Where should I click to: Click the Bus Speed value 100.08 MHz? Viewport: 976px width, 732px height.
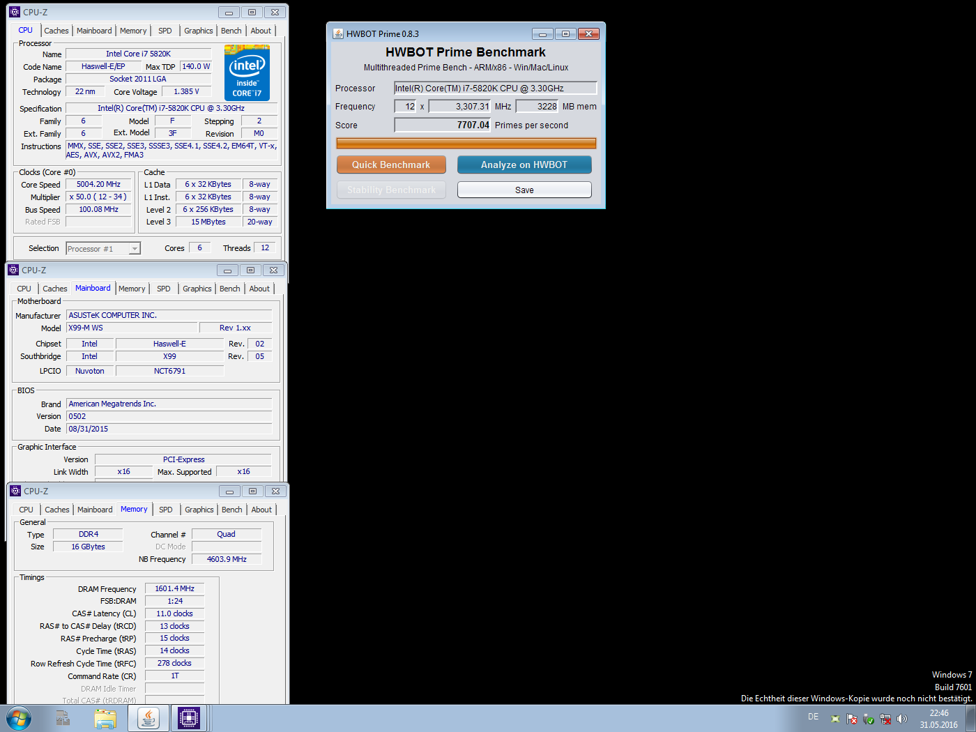(98, 209)
